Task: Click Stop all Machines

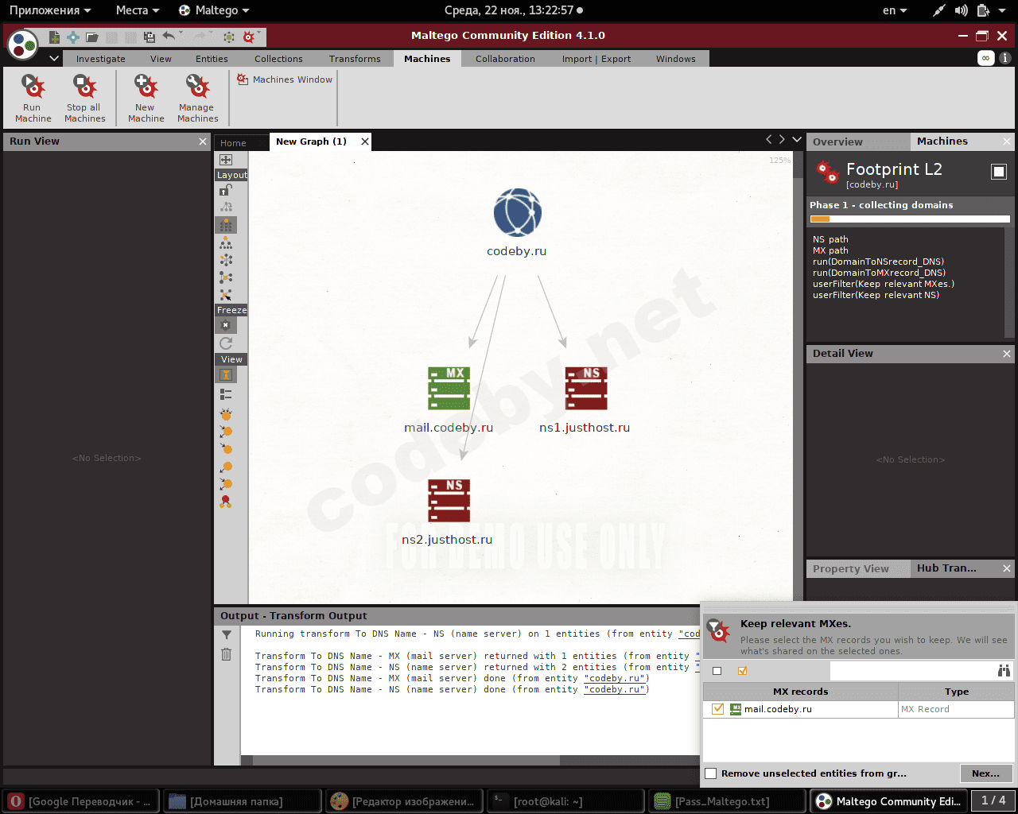Action: tap(84, 98)
